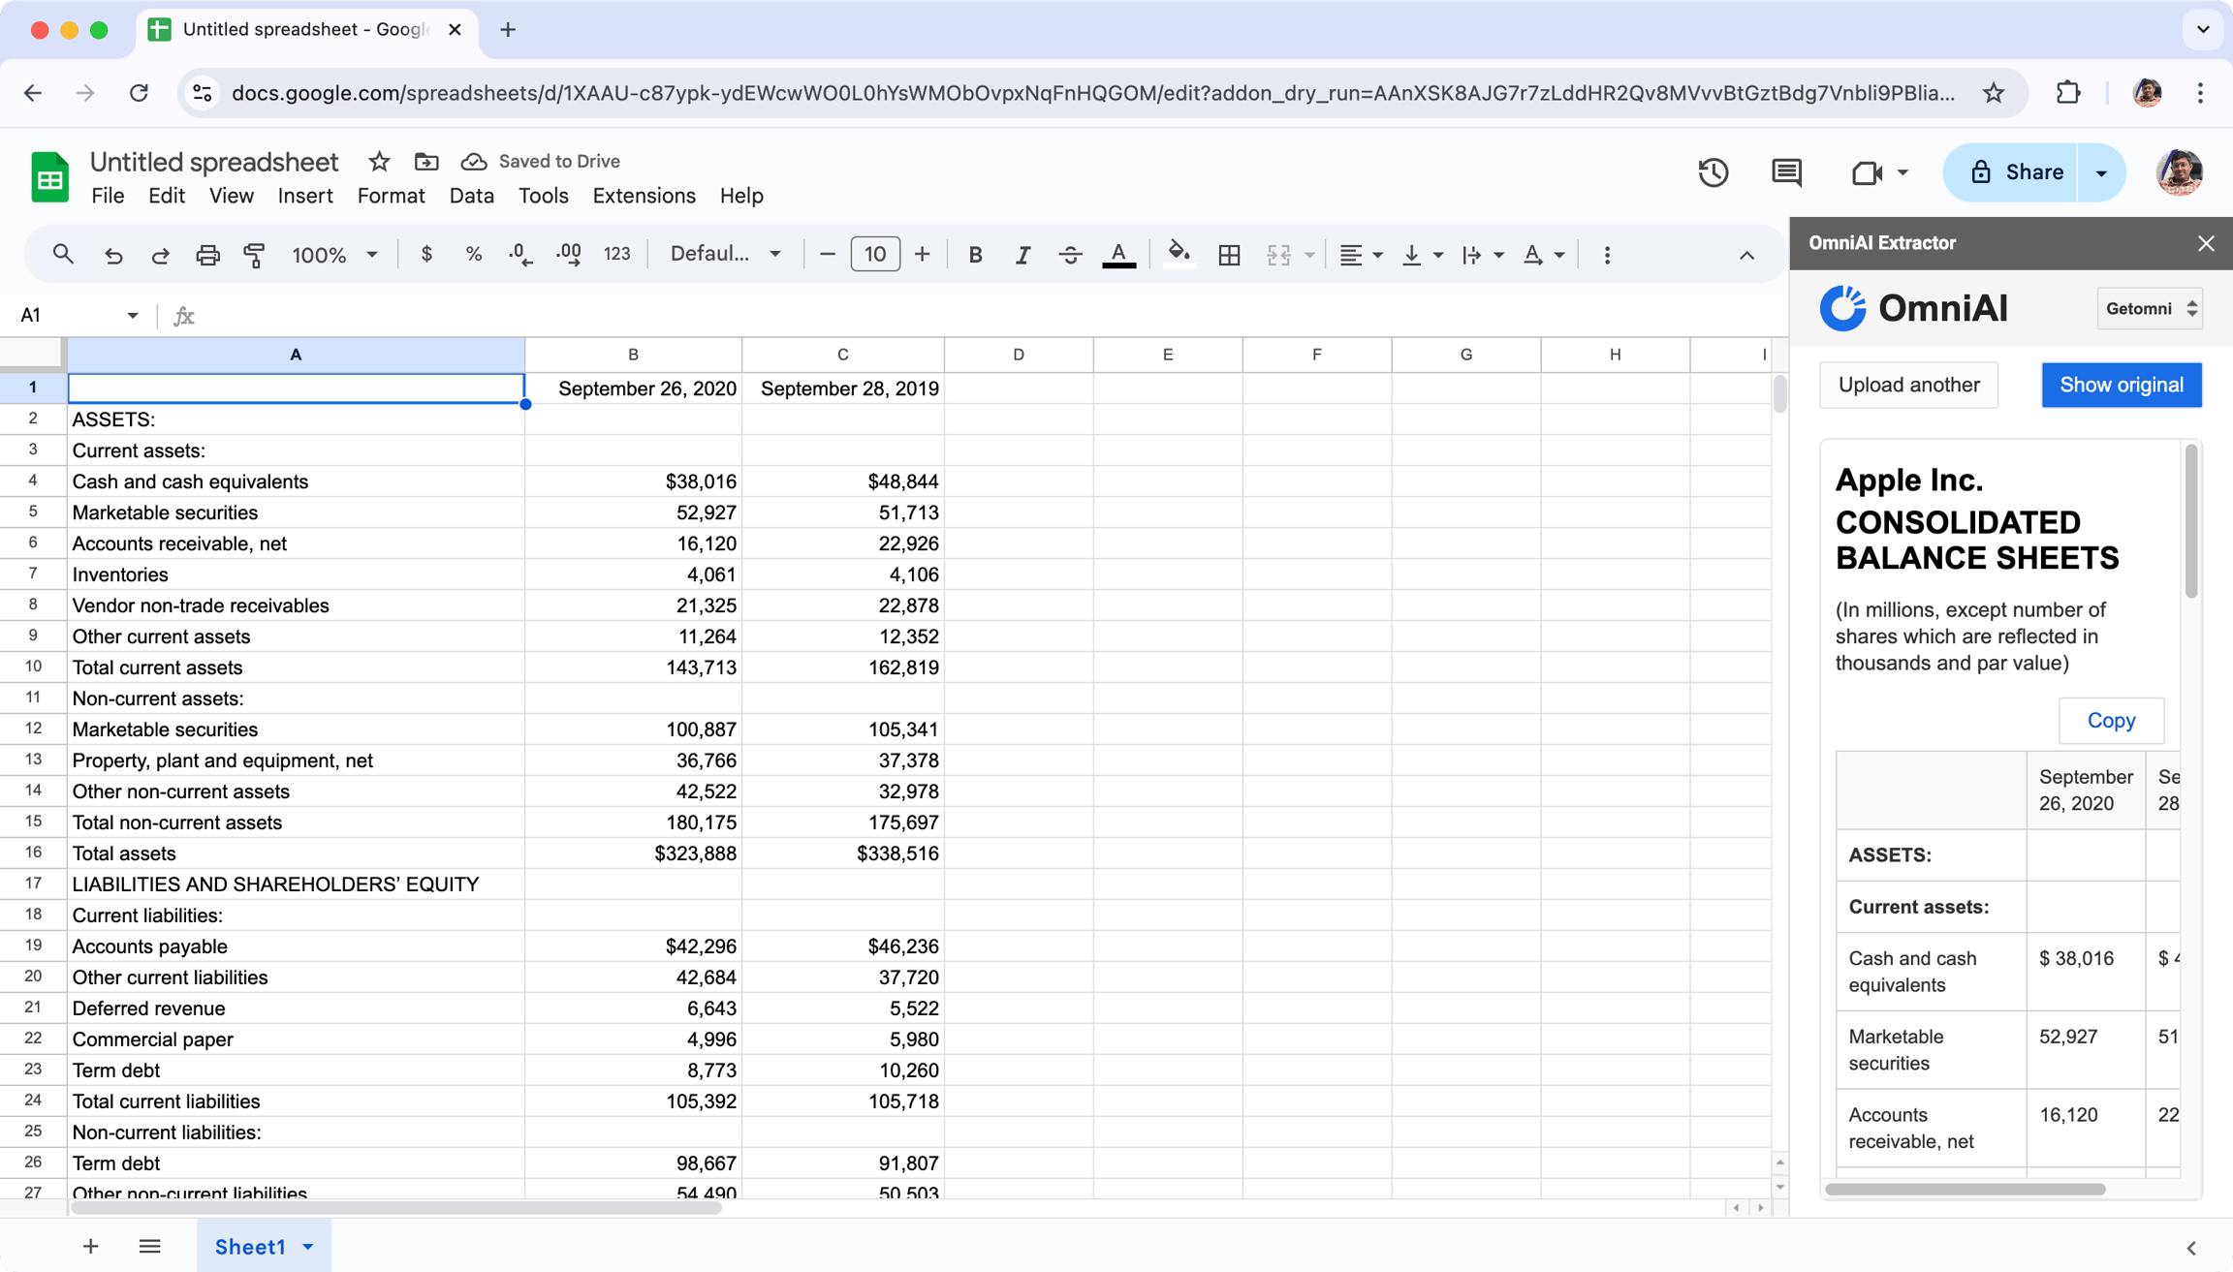Open the fill color picker

point(1178,254)
